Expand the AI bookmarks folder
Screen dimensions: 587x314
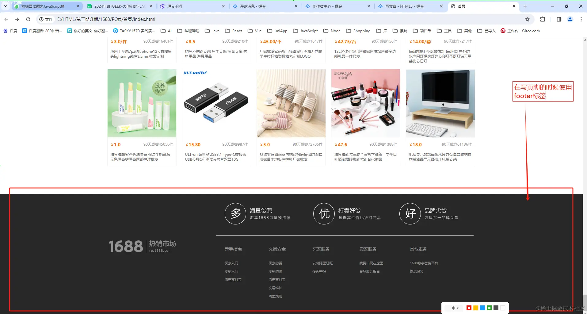[166, 31]
